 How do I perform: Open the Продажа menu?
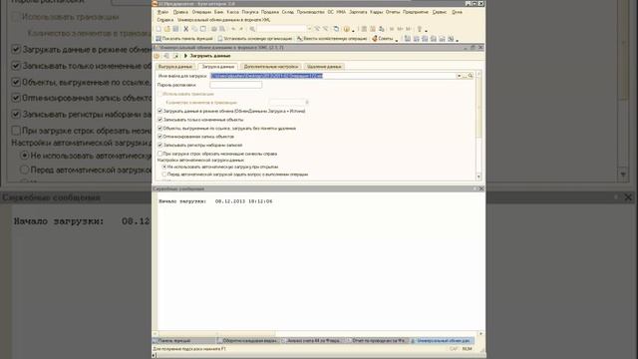coord(270,12)
